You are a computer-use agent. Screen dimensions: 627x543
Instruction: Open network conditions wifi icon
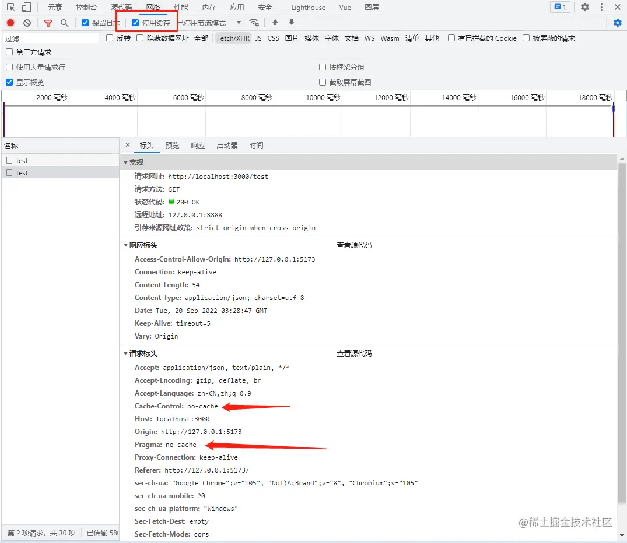click(x=254, y=22)
